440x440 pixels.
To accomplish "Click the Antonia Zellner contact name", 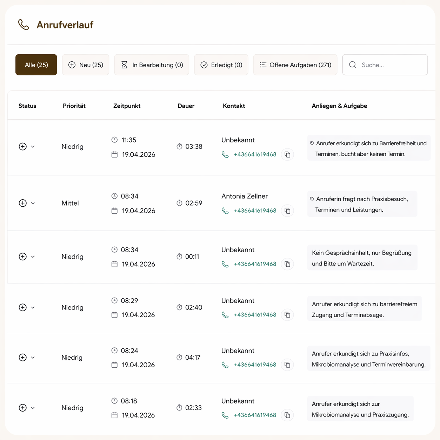I will click(x=245, y=196).
